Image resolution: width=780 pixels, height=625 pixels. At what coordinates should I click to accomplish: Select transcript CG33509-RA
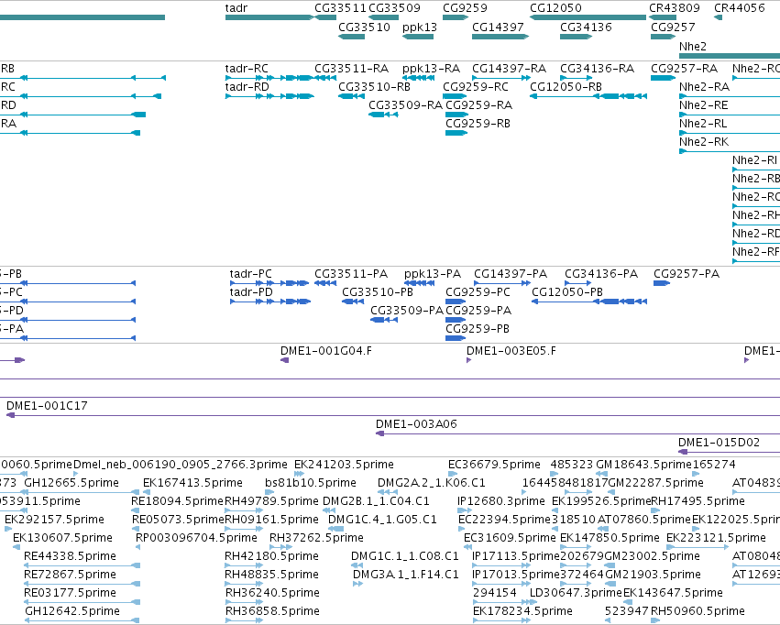coord(383,115)
